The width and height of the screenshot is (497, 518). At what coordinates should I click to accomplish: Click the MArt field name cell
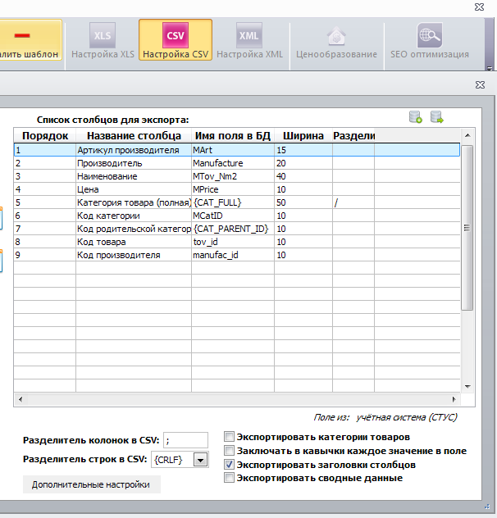click(x=233, y=150)
